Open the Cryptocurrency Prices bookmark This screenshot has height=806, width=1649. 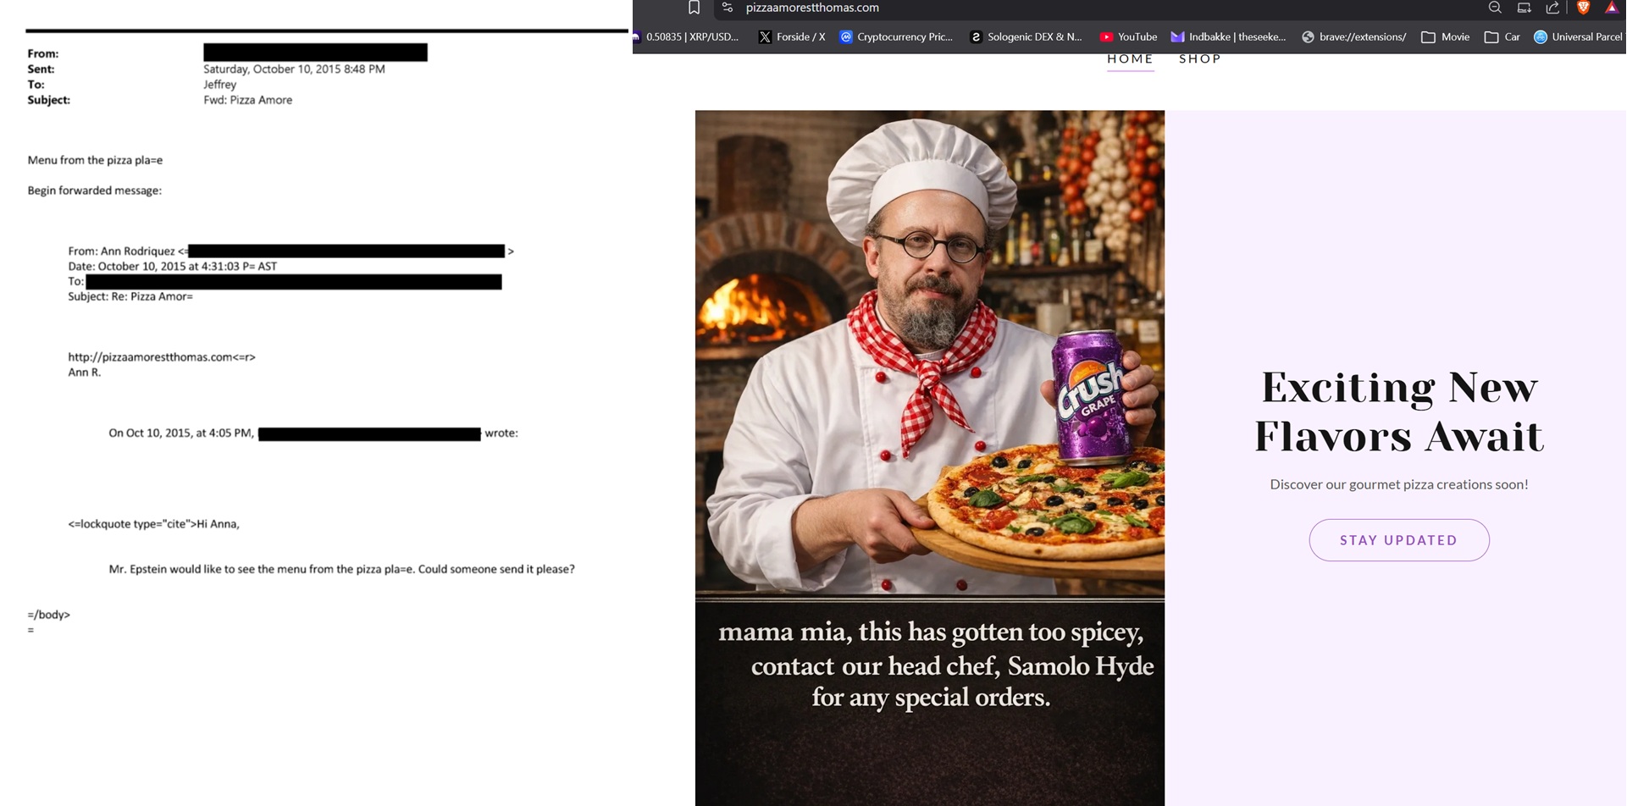click(x=896, y=37)
